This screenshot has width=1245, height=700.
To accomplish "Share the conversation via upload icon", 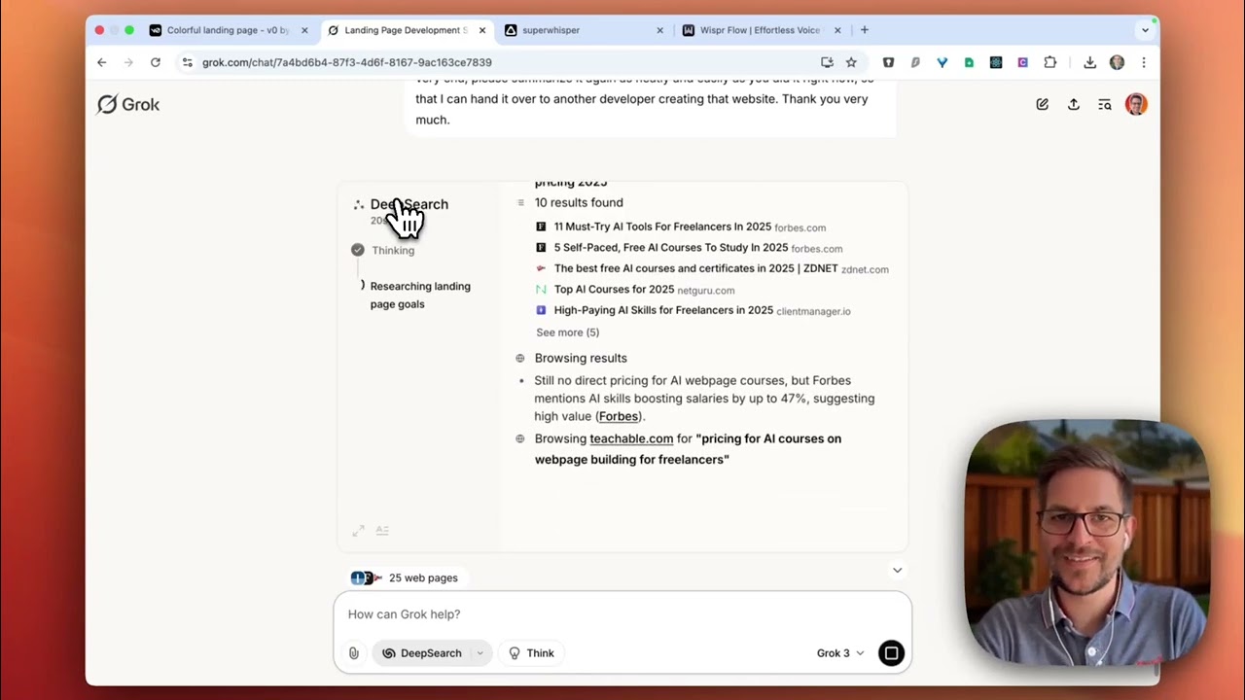I will tap(1074, 104).
